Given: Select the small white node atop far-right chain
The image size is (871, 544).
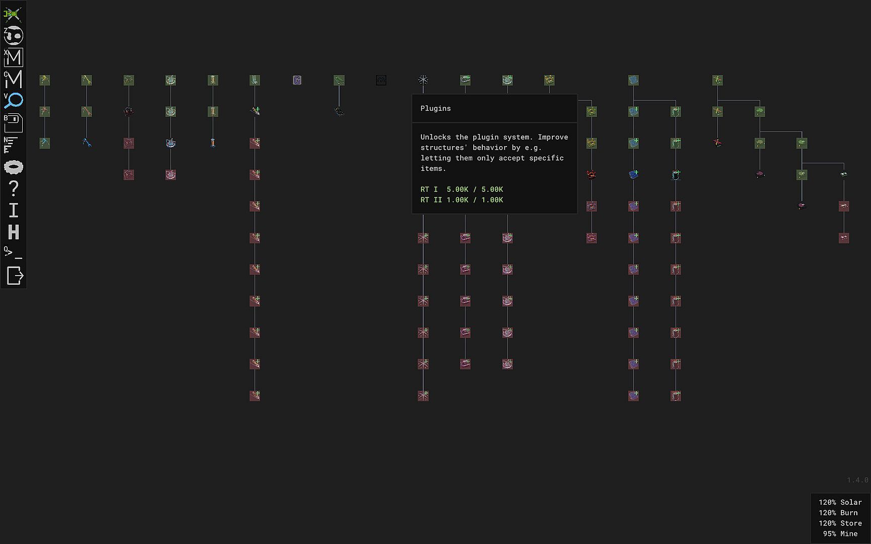Looking at the screenshot, I should tap(844, 175).
